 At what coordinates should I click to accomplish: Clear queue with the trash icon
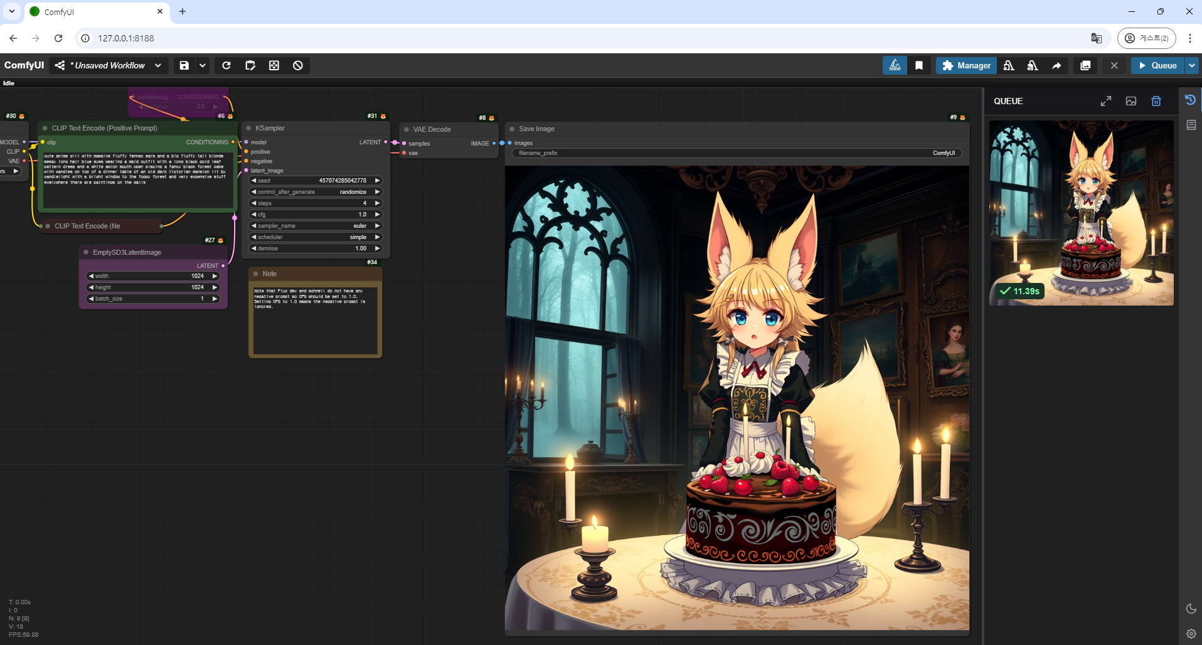(x=1156, y=101)
